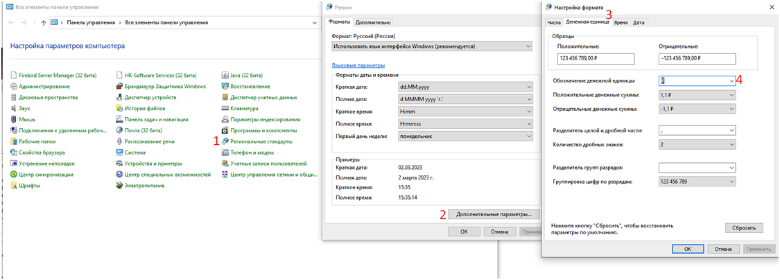Open Рабочие папки icon
This screenshot has width=780, height=280.
pos(15,142)
